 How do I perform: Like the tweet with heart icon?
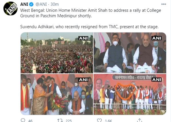click(x=99, y=120)
